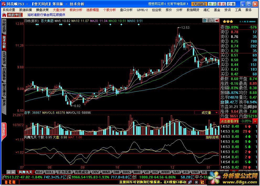The width and height of the screenshot is (260, 186).
Task: Click the 6.82 low-price marker
Action: (76, 106)
